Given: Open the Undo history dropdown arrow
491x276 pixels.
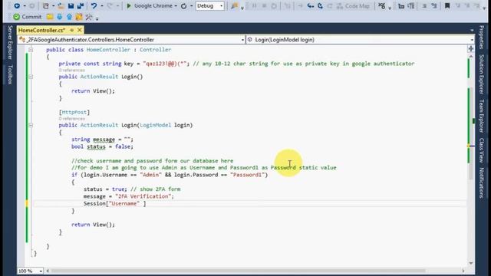Looking at the screenshot, I should [102, 6].
